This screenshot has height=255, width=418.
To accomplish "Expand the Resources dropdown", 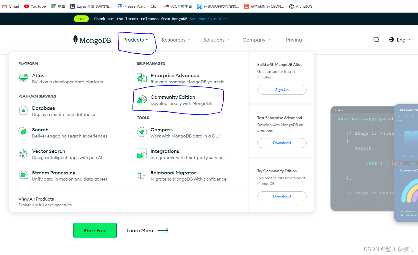I will pos(176,40).
